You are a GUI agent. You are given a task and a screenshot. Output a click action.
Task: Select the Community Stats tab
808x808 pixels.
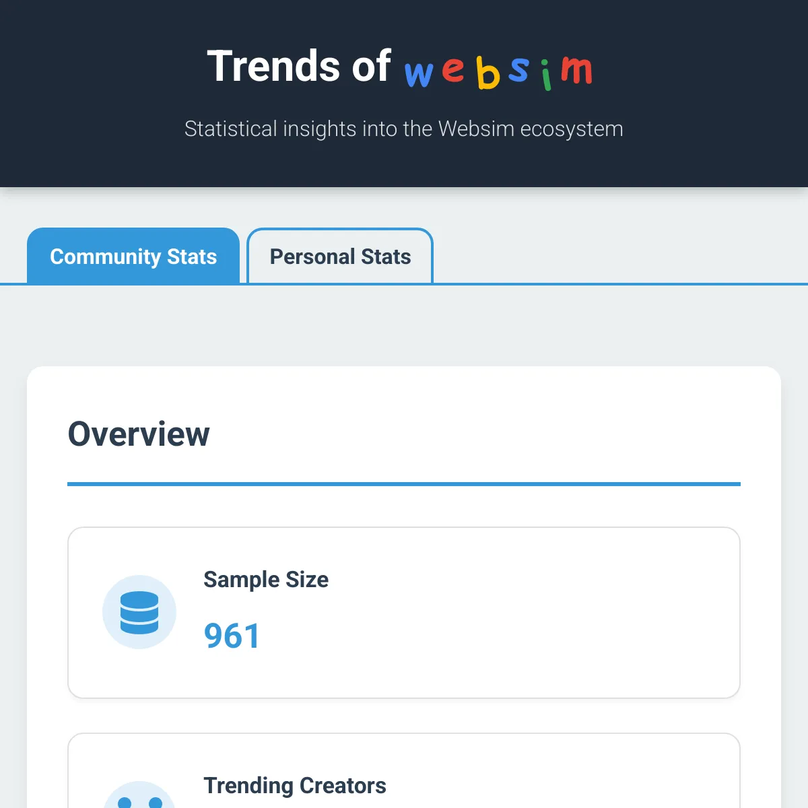click(133, 257)
